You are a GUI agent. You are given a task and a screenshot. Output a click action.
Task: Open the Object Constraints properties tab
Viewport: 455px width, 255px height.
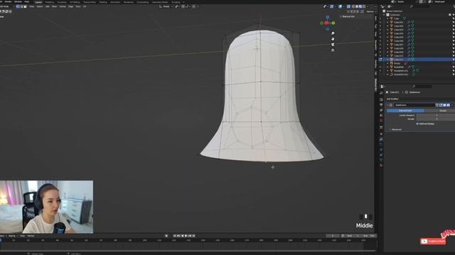pos(381,154)
